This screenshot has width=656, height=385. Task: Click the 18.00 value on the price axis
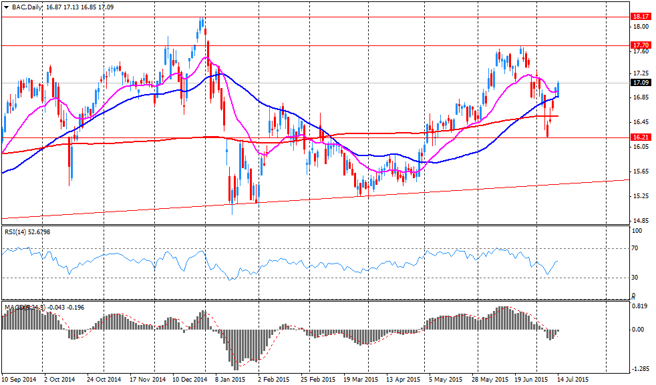pyautogui.click(x=641, y=26)
